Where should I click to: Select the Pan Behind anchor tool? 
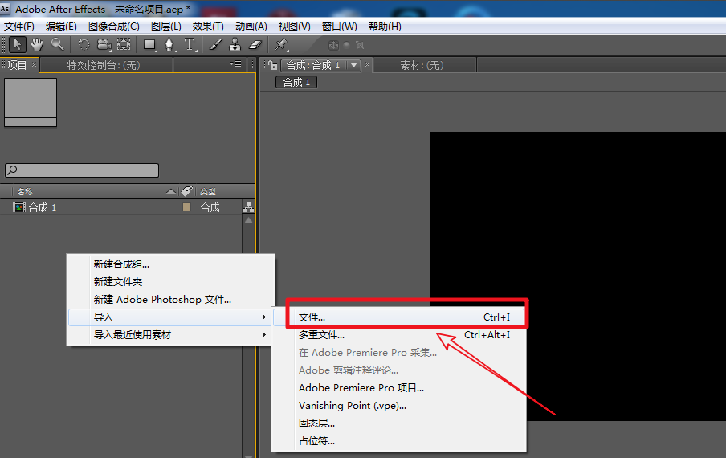click(124, 45)
